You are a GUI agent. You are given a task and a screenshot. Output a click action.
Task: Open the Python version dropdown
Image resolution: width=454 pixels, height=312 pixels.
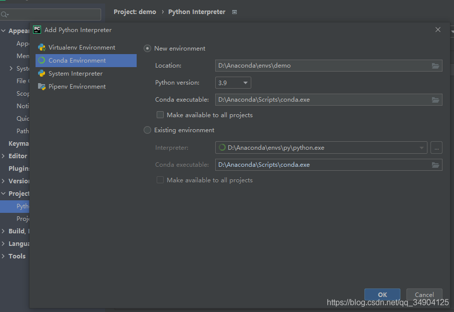[x=233, y=83]
